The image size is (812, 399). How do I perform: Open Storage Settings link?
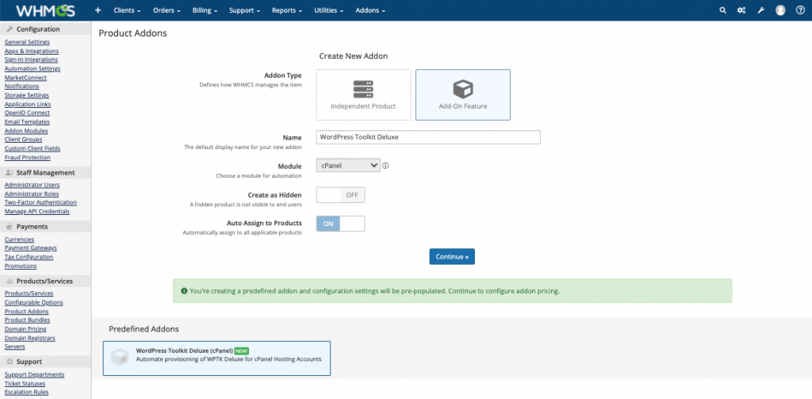tap(27, 95)
